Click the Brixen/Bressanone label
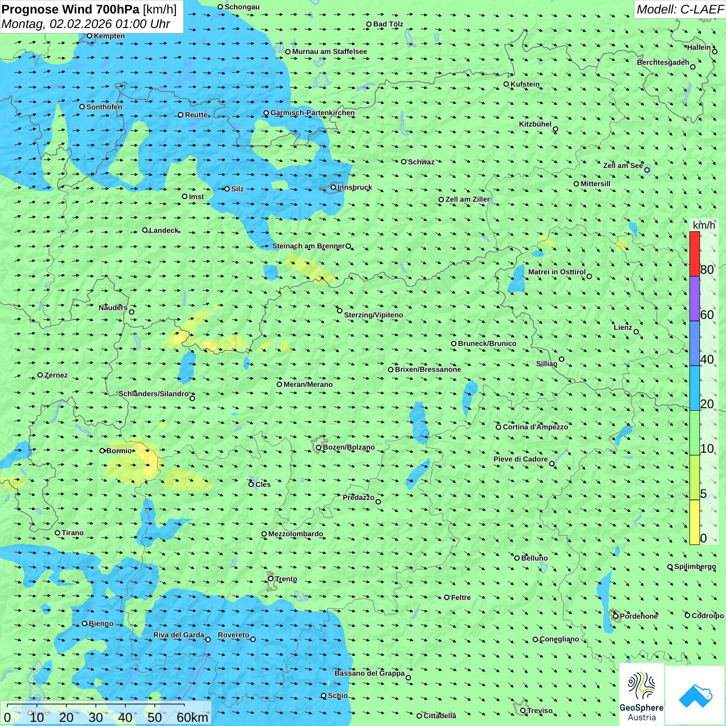The image size is (726, 726). click(428, 369)
